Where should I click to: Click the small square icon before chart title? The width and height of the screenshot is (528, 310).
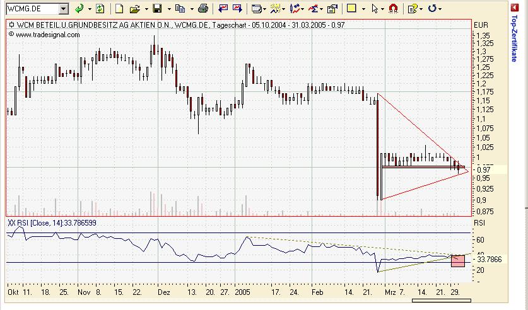11,25
